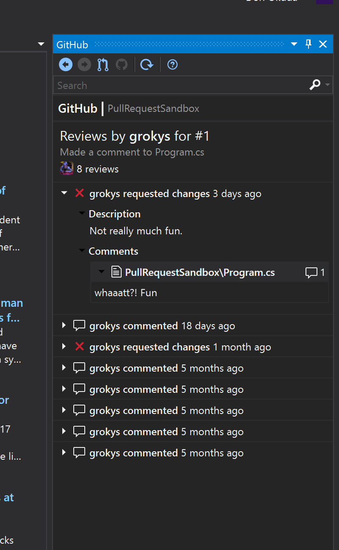This screenshot has height=550, width=339.
Task: Click the greyed forward arrow button
Action: pos(84,64)
